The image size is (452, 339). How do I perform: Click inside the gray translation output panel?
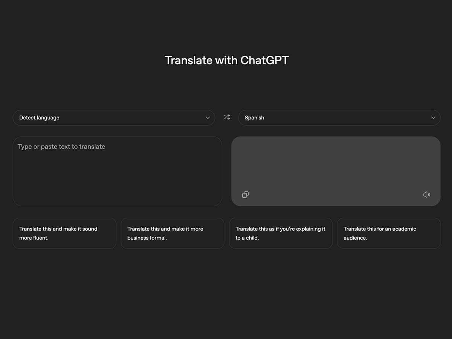[336, 166]
